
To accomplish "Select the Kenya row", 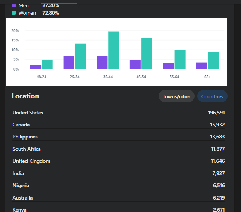I will click(x=119, y=209).
